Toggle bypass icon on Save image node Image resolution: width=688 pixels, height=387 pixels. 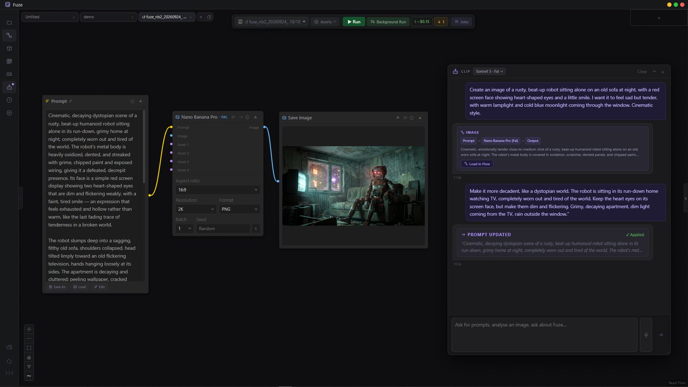tap(412, 117)
